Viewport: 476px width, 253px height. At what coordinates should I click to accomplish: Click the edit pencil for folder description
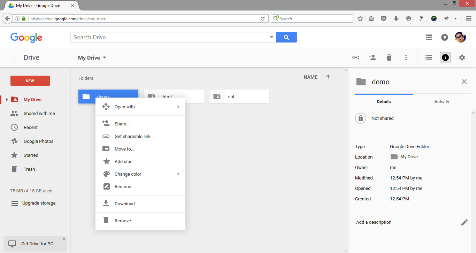(x=465, y=222)
